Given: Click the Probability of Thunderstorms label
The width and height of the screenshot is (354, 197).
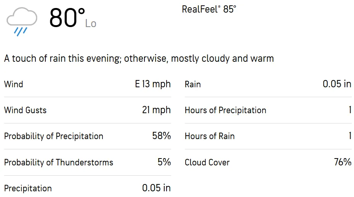Looking at the screenshot, I should pyautogui.click(x=59, y=163).
